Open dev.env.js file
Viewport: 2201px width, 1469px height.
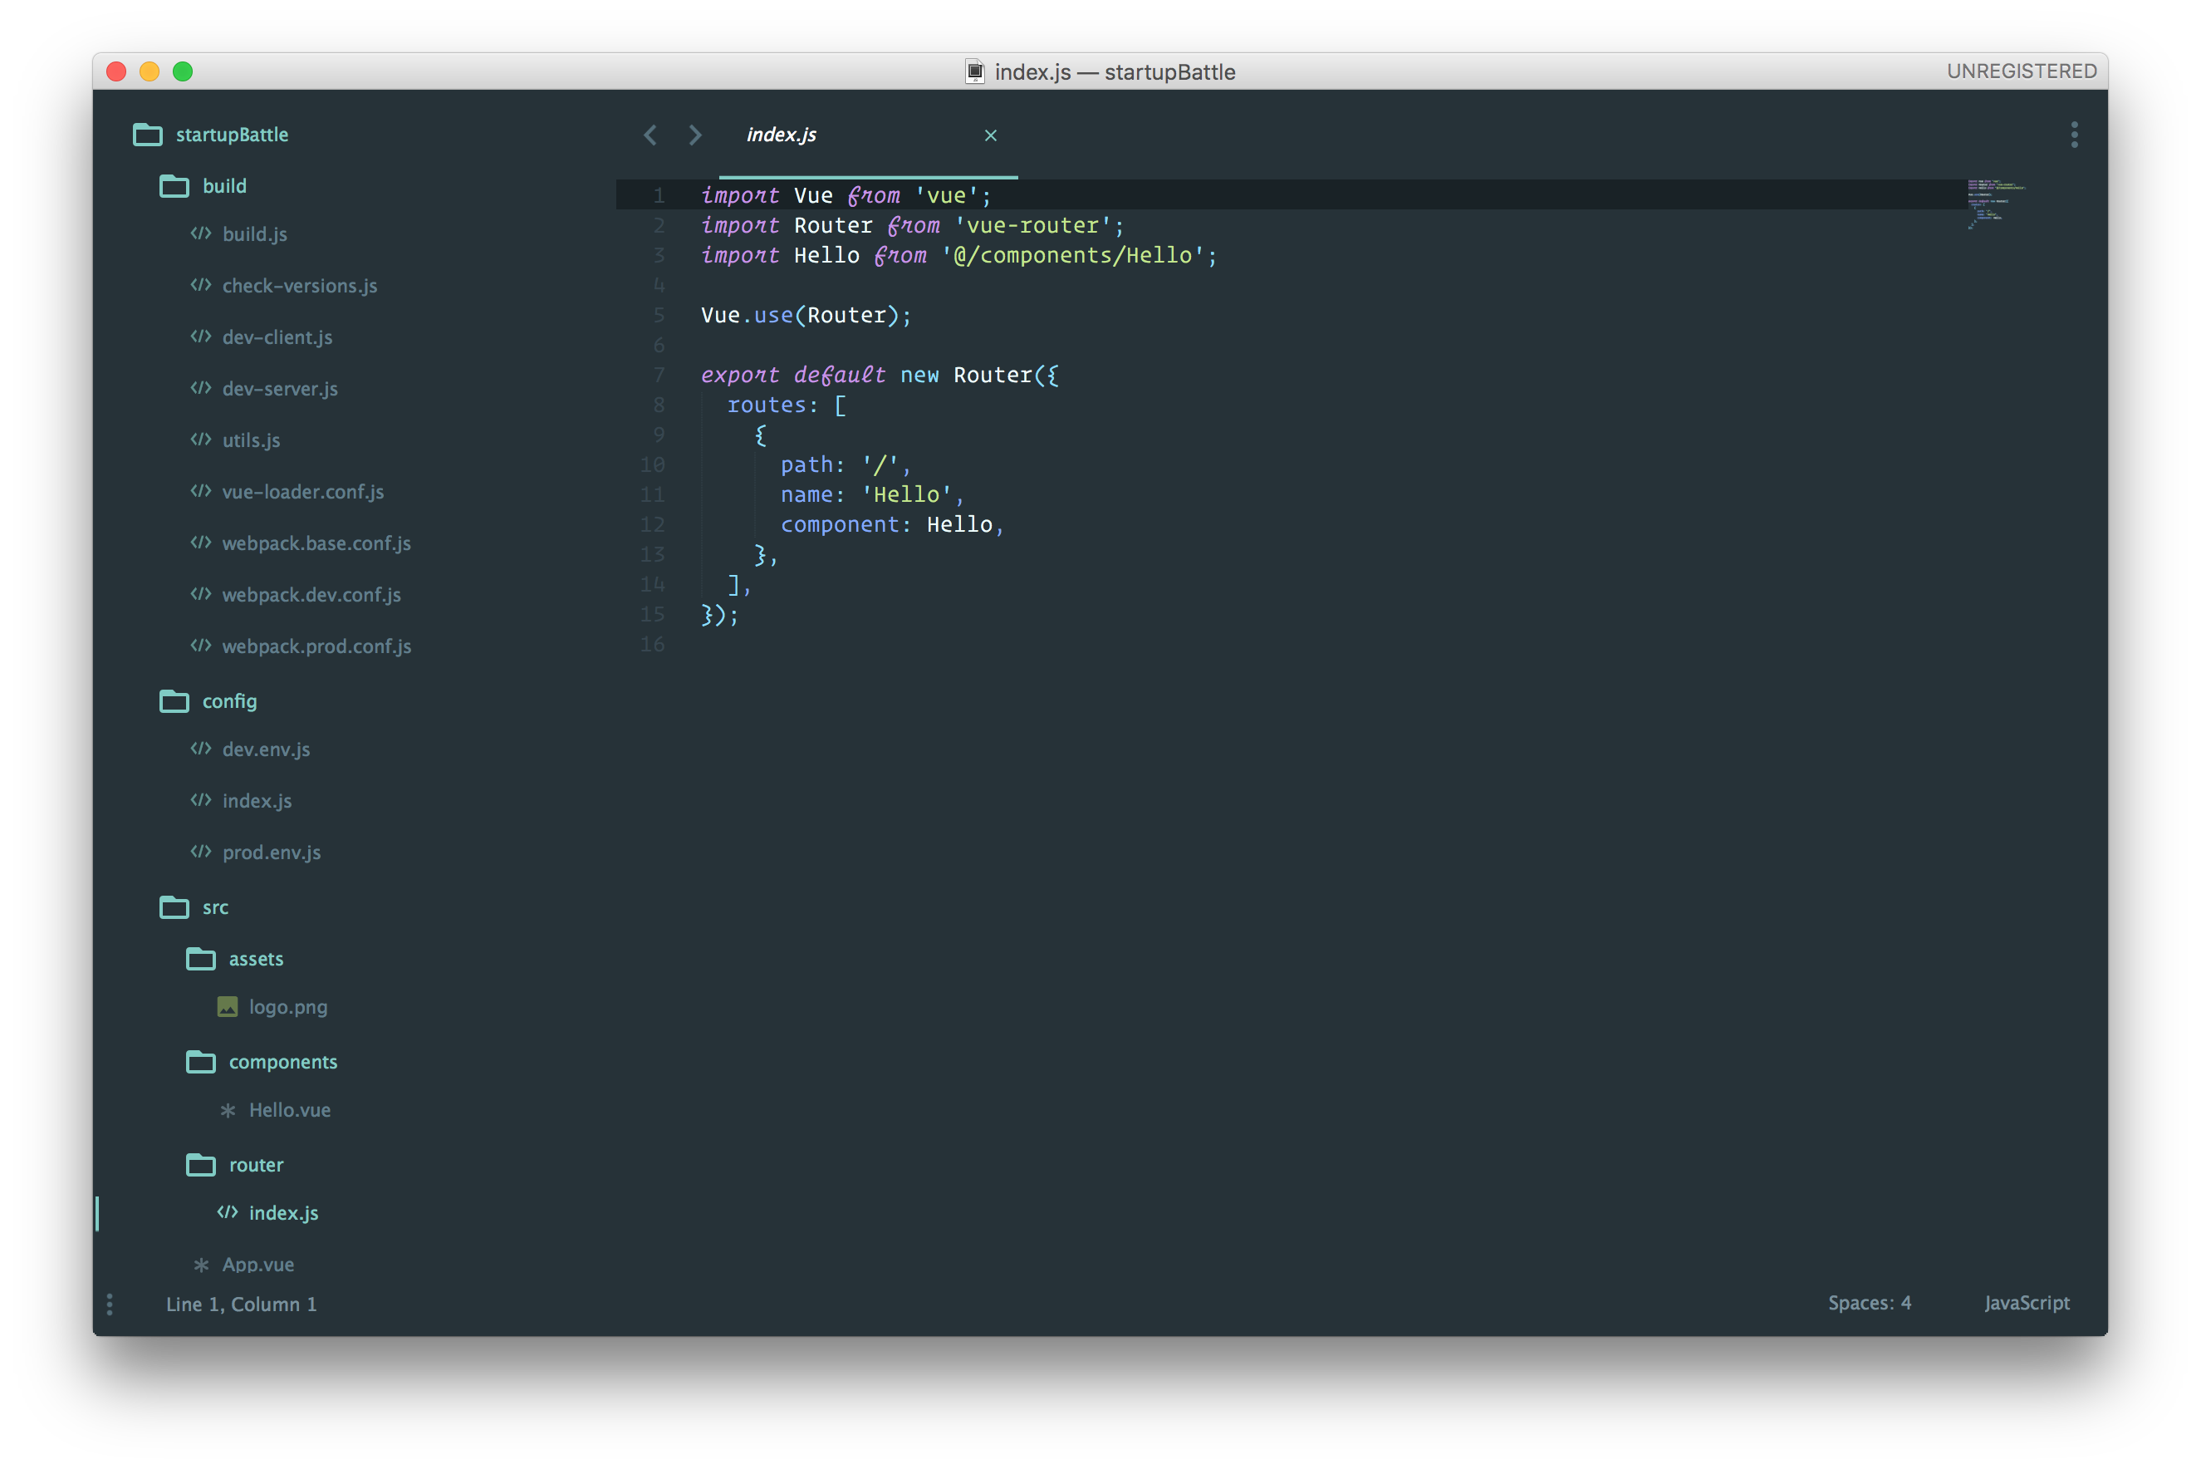[x=266, y=749]
